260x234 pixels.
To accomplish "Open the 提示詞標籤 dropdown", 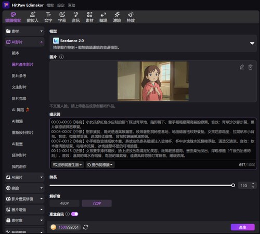I will click(x=100, y=165).
